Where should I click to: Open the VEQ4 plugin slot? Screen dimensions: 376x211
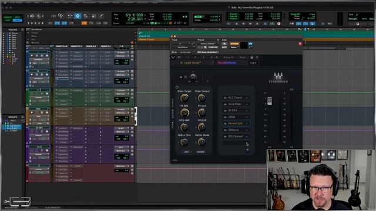tap(236, 117)
